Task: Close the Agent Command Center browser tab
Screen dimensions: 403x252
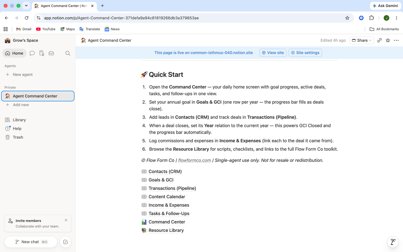Action: pyautogui.click(x=92, y=6)
